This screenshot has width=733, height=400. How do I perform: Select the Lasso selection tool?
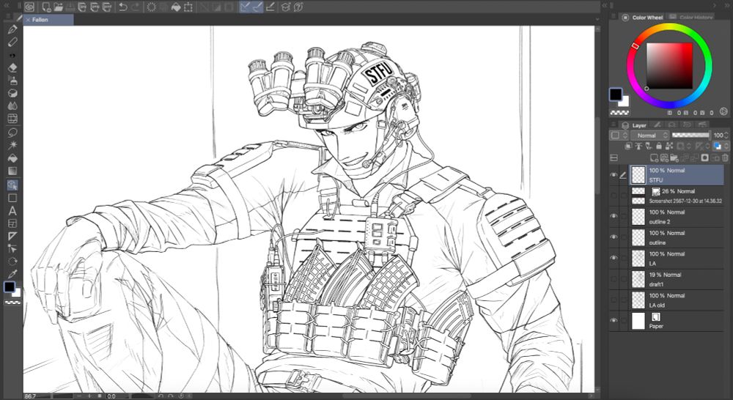click(12, 133)
